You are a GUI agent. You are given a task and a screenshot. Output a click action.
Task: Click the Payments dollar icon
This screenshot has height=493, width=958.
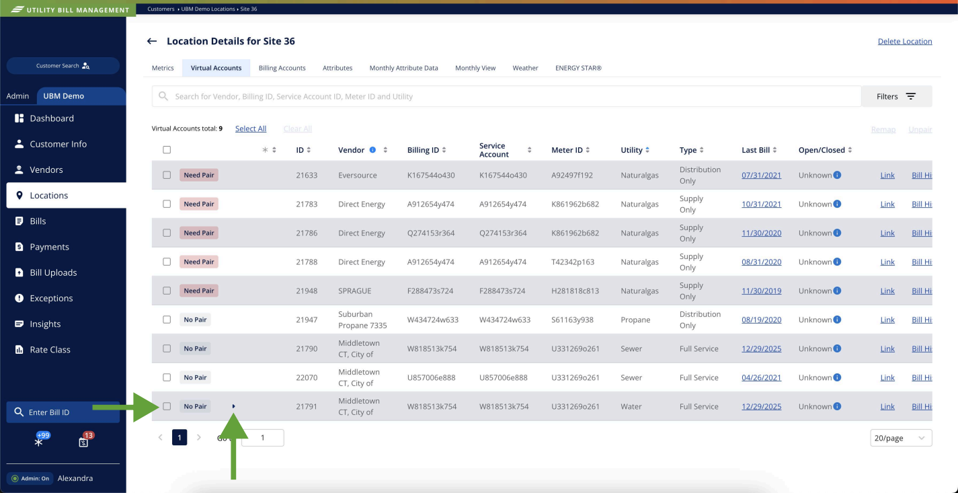(x=19, y=247)
